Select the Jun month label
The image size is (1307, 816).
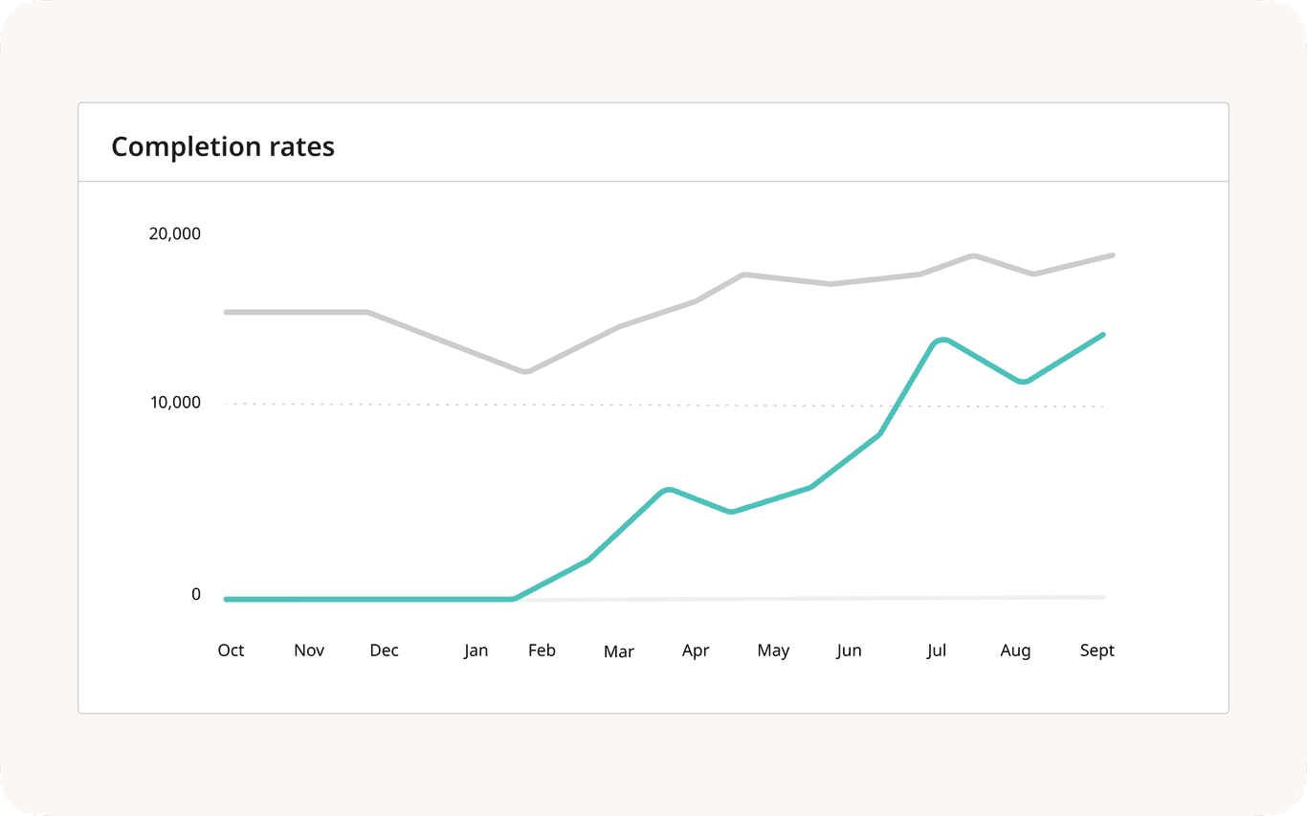(849, 651)
